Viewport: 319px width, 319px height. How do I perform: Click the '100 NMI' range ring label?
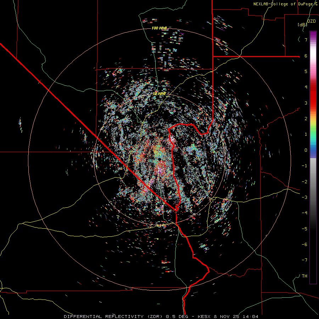(159, 28)
